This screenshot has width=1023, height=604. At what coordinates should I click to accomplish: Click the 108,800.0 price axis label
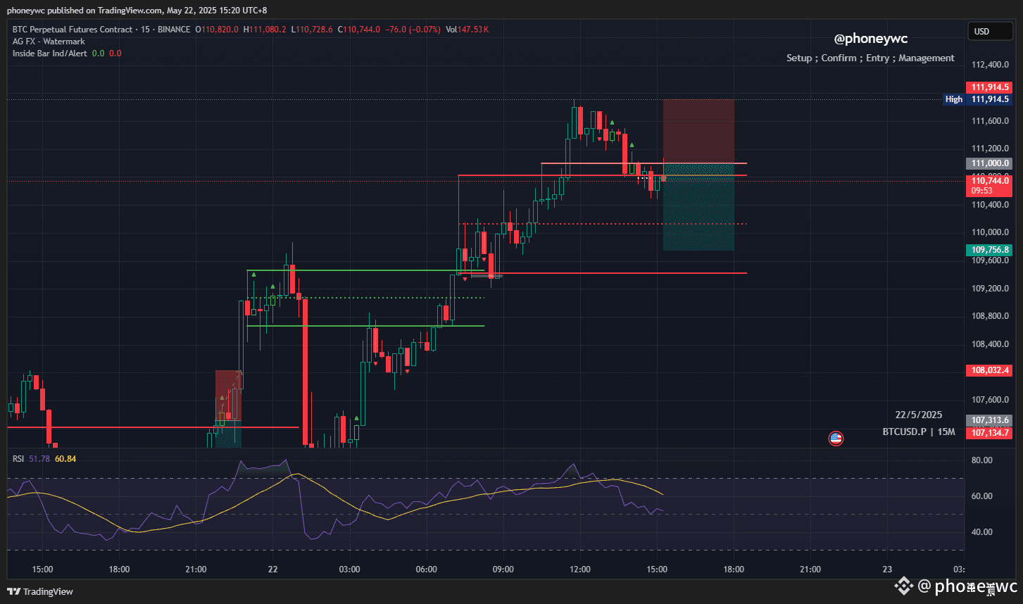pyautogui.click(x=990, y=316)
